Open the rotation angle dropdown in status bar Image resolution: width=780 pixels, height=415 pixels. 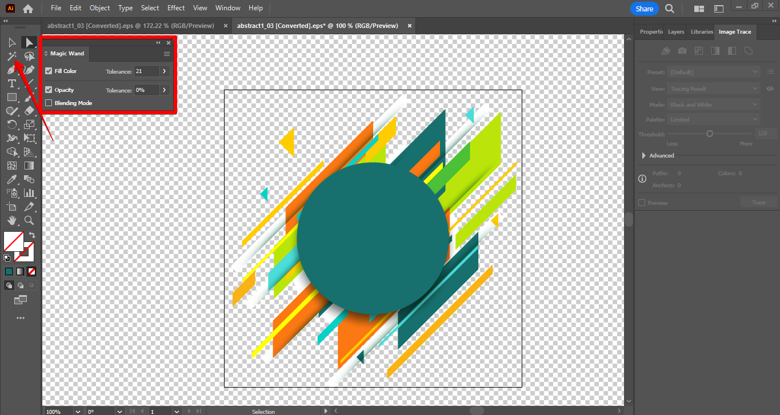(119, 411)
